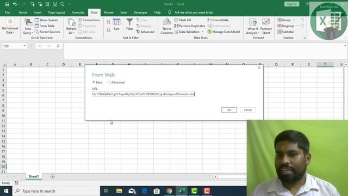Click Forecast Sheet
Viewport: 348px width, 196px height.
[266, 27]
